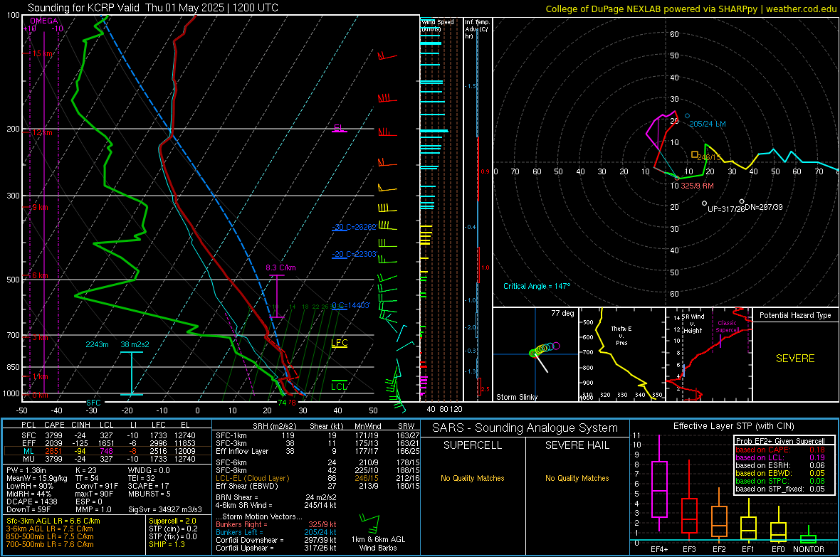This screenshot has width=840, height=557.
Task: Click the 'Storm Slinky' panel label
Action: (x=516, y=397)
